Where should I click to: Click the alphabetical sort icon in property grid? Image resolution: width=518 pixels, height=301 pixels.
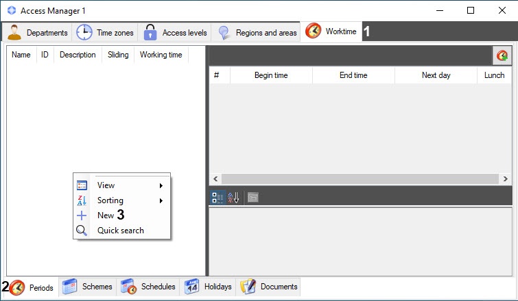pos(233,198)
